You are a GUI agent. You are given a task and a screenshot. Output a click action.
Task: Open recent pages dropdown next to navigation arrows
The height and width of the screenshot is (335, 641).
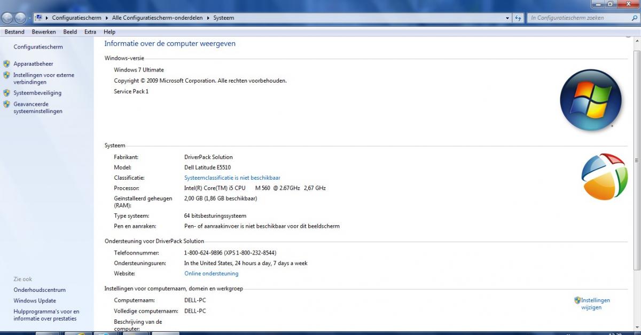(x=29, y=18)
